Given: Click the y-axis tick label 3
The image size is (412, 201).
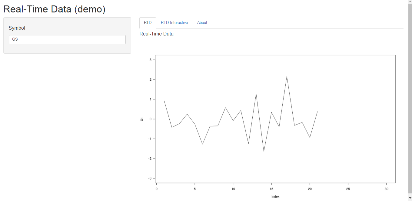Looking at the screenshot, I should [x=150, y=60].
